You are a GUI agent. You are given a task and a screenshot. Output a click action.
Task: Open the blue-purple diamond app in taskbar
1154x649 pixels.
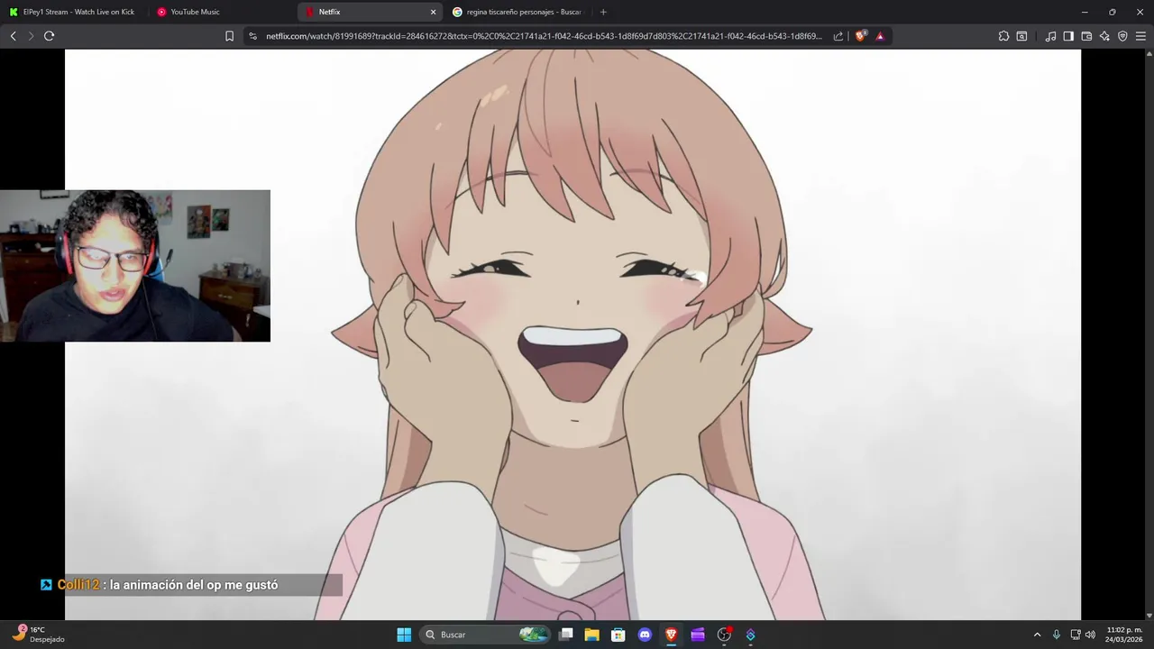coord(750,635)
